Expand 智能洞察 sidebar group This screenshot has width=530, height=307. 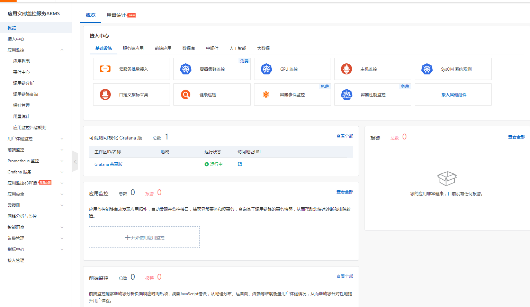pos(62,227)
